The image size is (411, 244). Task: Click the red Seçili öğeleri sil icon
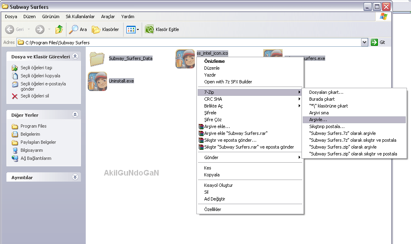point(15,96)
